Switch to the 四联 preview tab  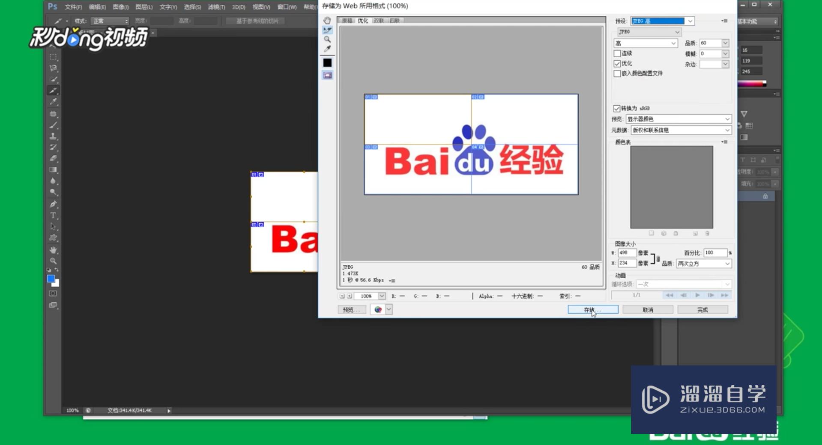(x=395, y=21)
